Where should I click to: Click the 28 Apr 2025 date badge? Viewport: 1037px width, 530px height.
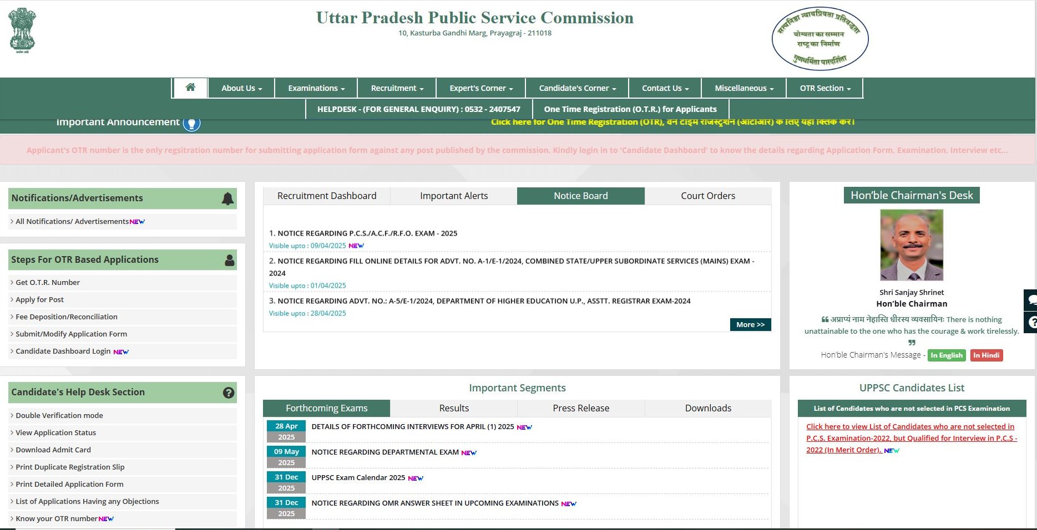pyautogui.click(x=286, y=431)
